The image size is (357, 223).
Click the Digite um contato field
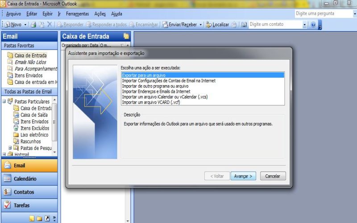[275, 25]
